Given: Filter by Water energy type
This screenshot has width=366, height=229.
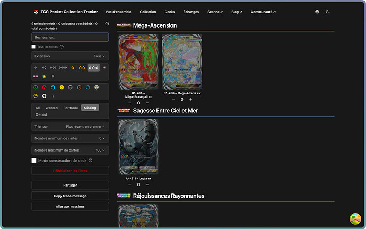Looking at the screenshot, I should 53,87.
